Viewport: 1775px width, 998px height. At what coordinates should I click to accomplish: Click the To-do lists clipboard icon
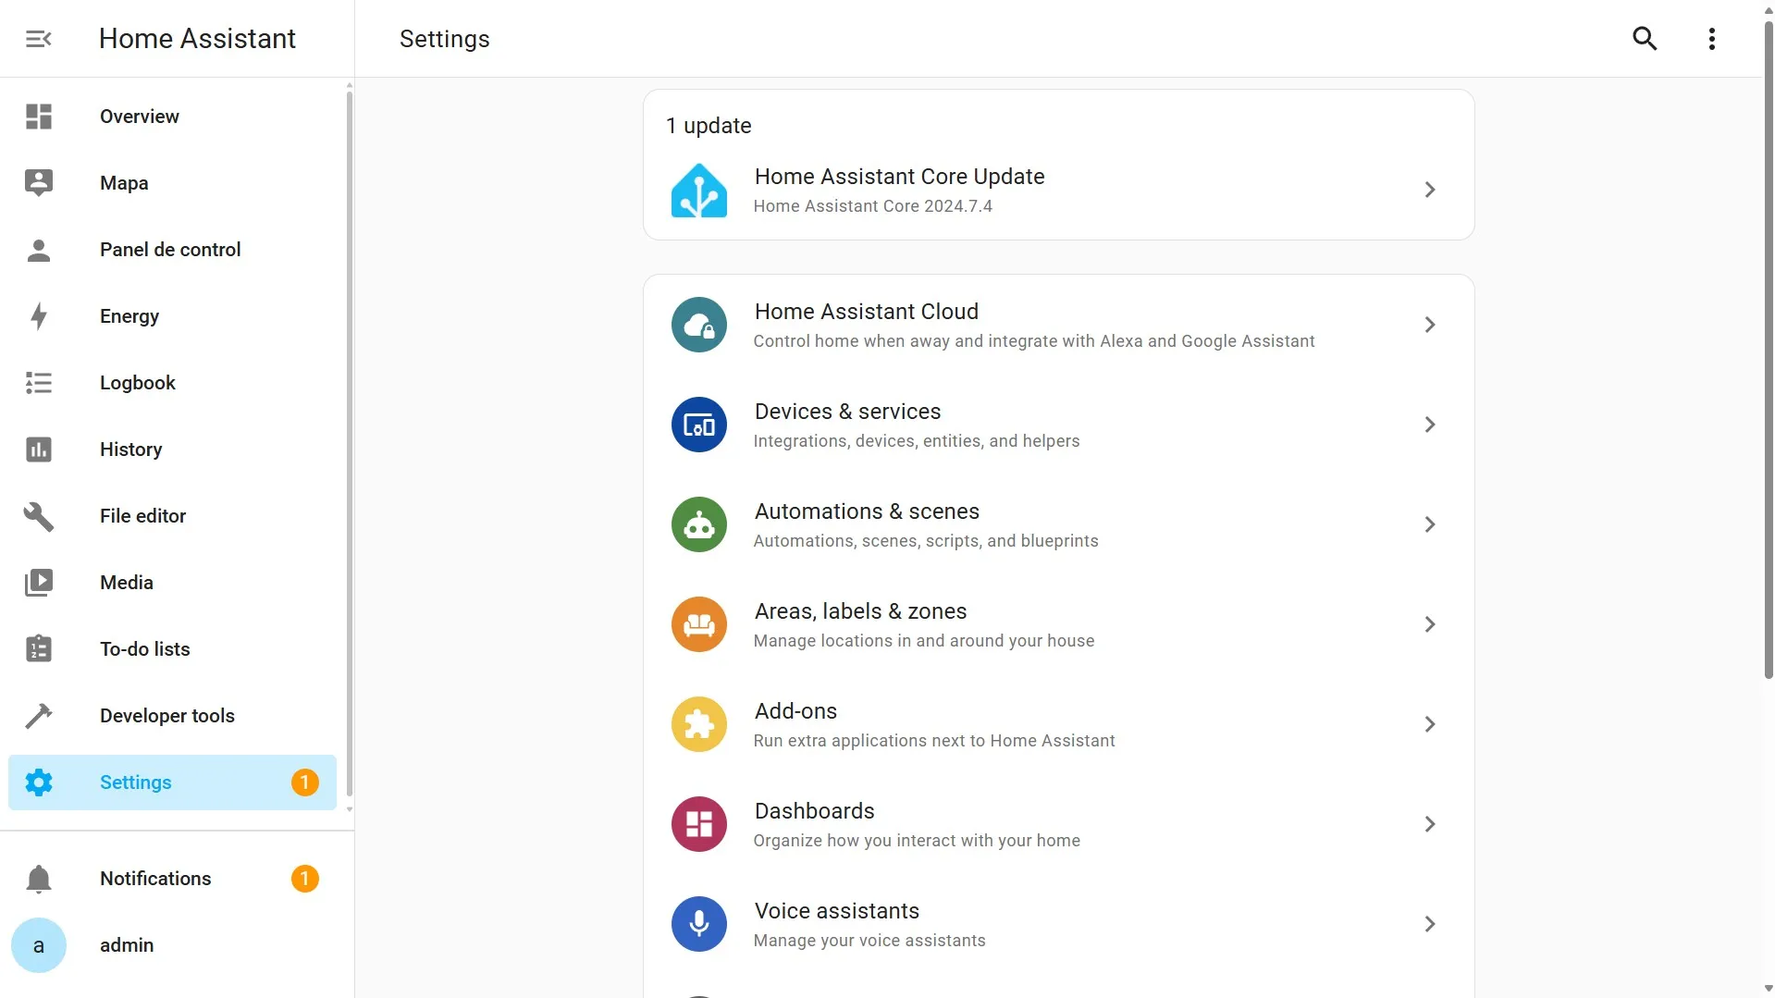pyautogui.click(x=39, y=649)
